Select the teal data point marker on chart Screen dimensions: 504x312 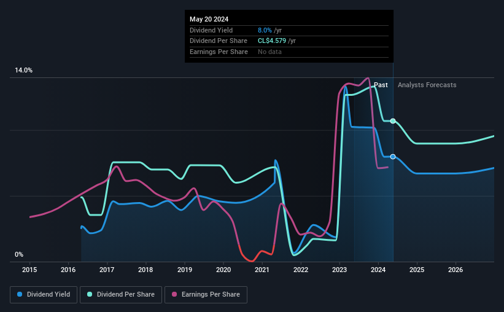pyautogui.click(x=393, y=121)
